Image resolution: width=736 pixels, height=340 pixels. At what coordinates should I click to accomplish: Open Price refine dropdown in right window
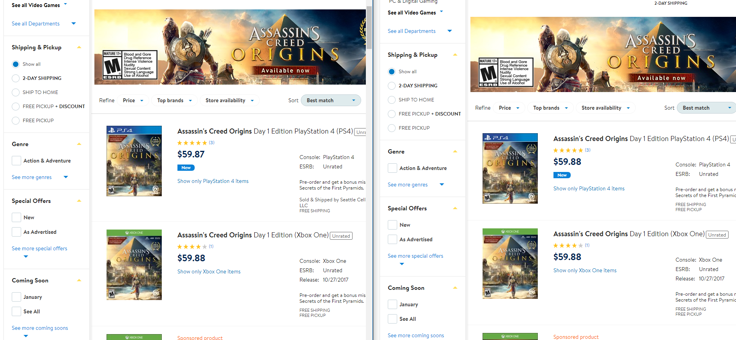point(509,108)
